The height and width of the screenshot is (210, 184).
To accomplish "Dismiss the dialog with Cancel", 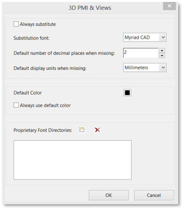I will 154,195.
